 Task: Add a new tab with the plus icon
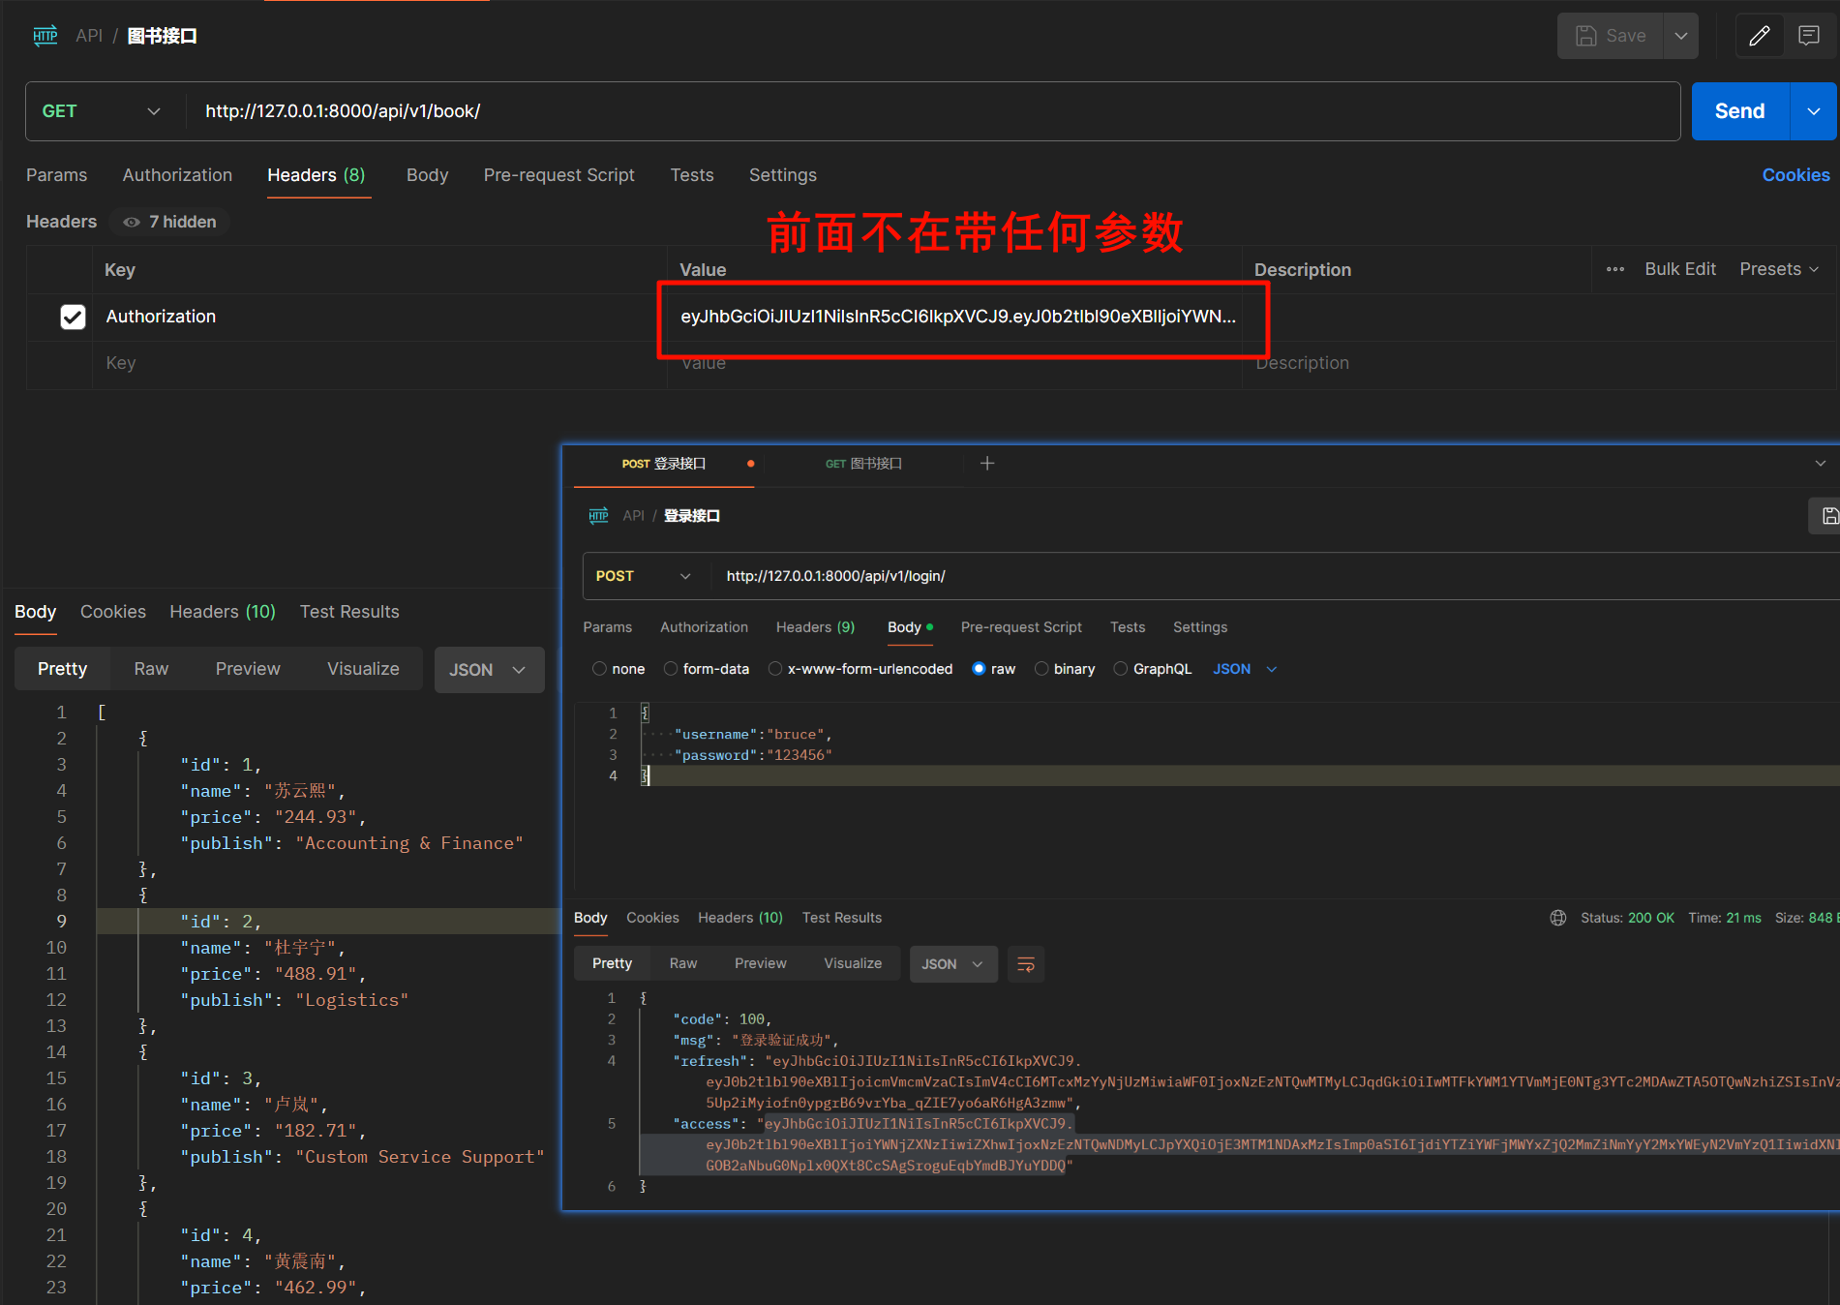tap(987, 463)
